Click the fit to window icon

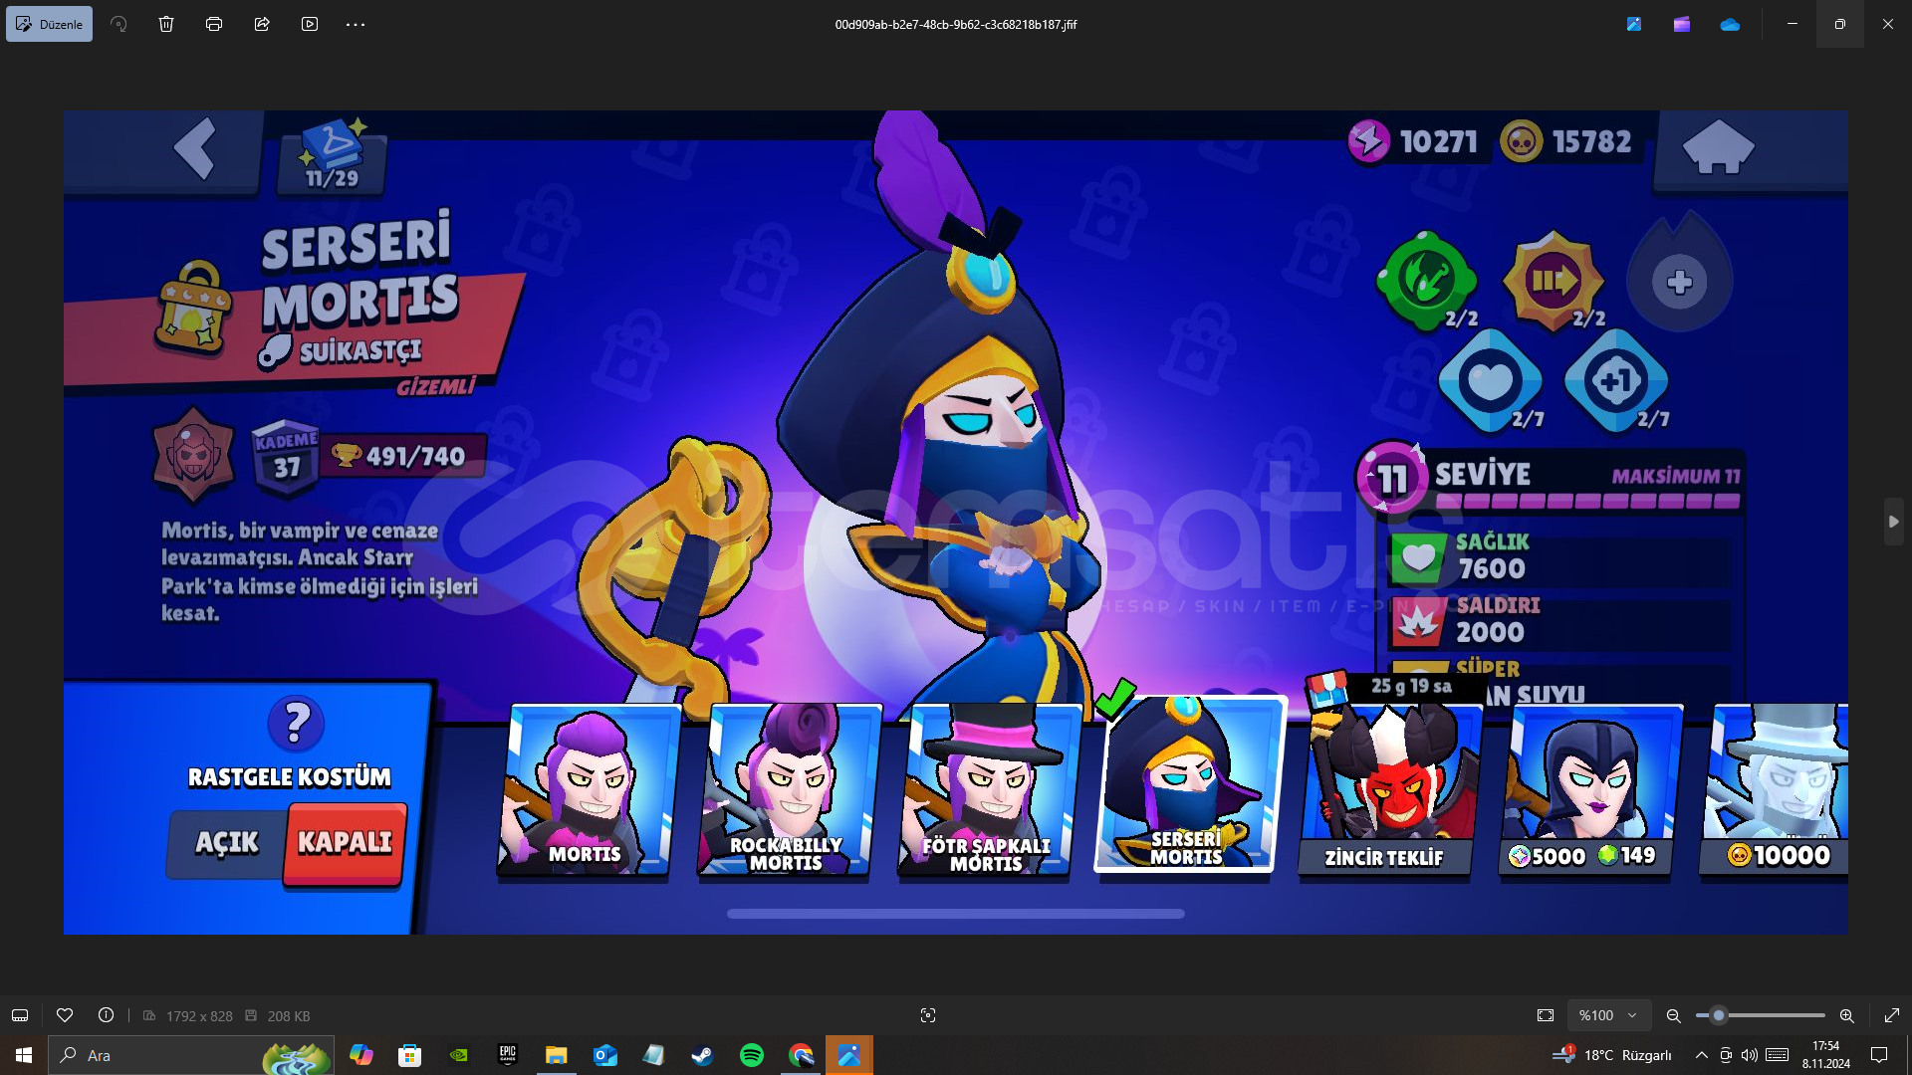point(1546,1015)
